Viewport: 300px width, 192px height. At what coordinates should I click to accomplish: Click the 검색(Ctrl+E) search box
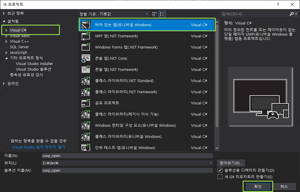point(255,14)
